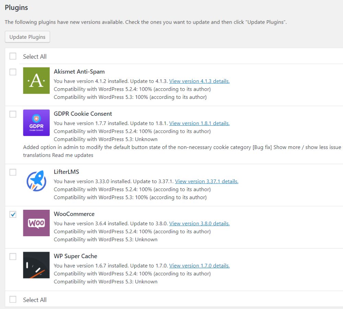Click the Update Plugins button
This screenshot has height=309, width=343.
[27, 37]
